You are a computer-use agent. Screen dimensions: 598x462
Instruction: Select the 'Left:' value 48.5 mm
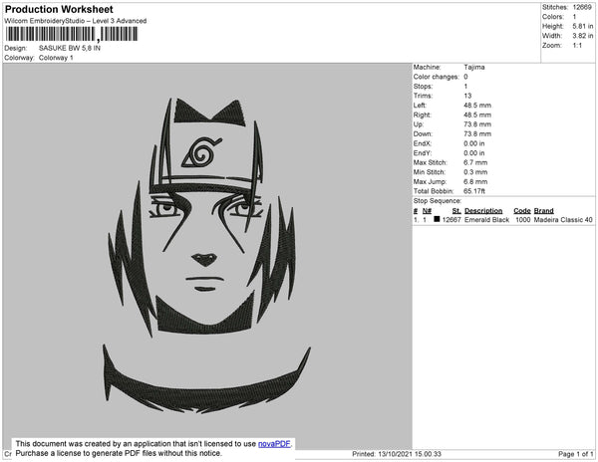click(x=477, y=106)
